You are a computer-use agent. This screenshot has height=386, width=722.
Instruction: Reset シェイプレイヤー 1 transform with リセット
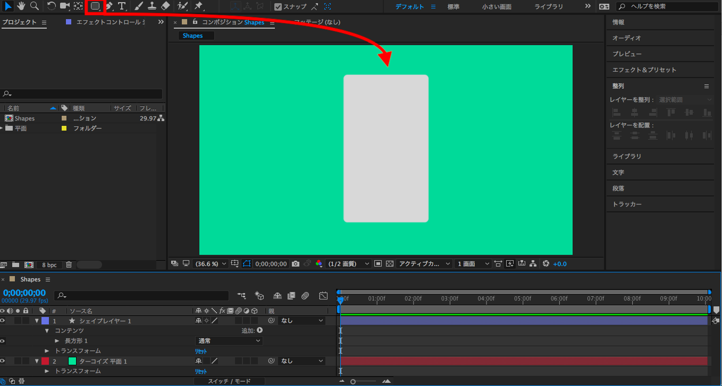point(200,351)
